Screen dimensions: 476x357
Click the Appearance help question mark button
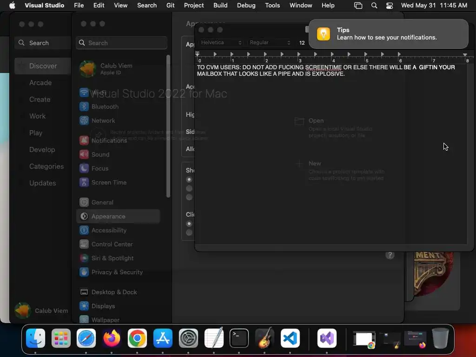pyautogui.click(x=390, y=255)
